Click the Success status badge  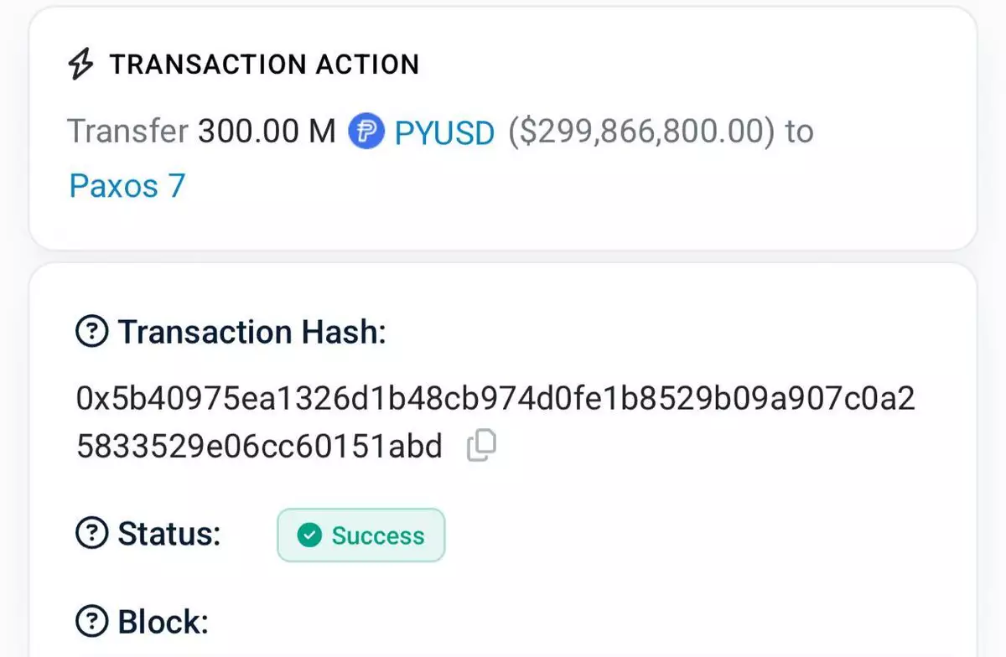(x=361, y=535)
